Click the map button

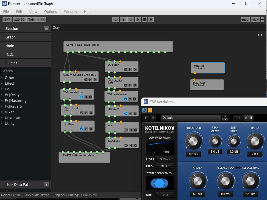245,20
